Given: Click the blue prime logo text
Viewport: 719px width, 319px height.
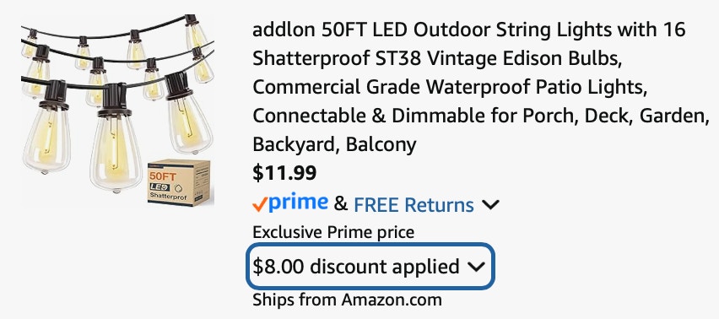Looking at the screenshot, I should click(x=298, y=203).
